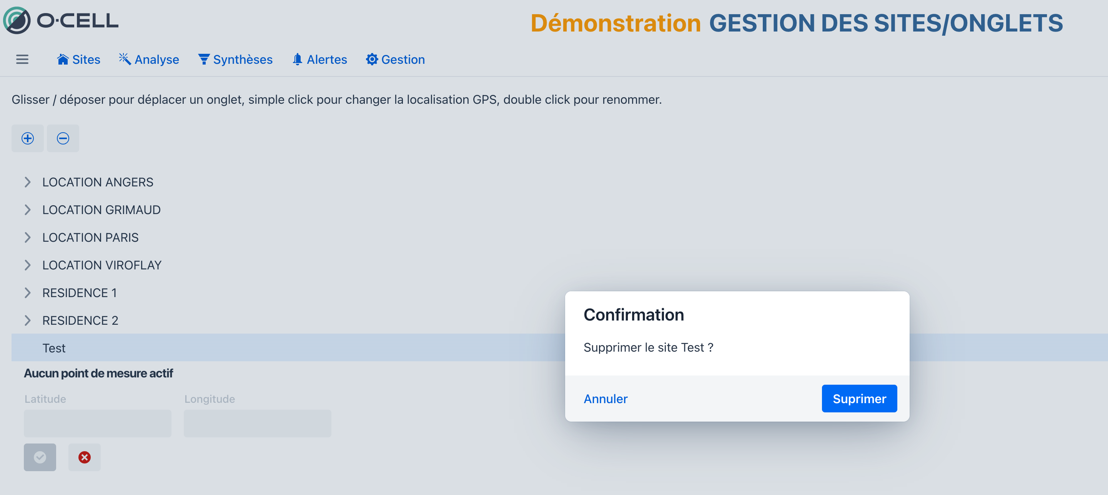Click 'Aucun point de mesure actif' text
This screenshot has height=495, width=1108.
(x=98, y=373)
